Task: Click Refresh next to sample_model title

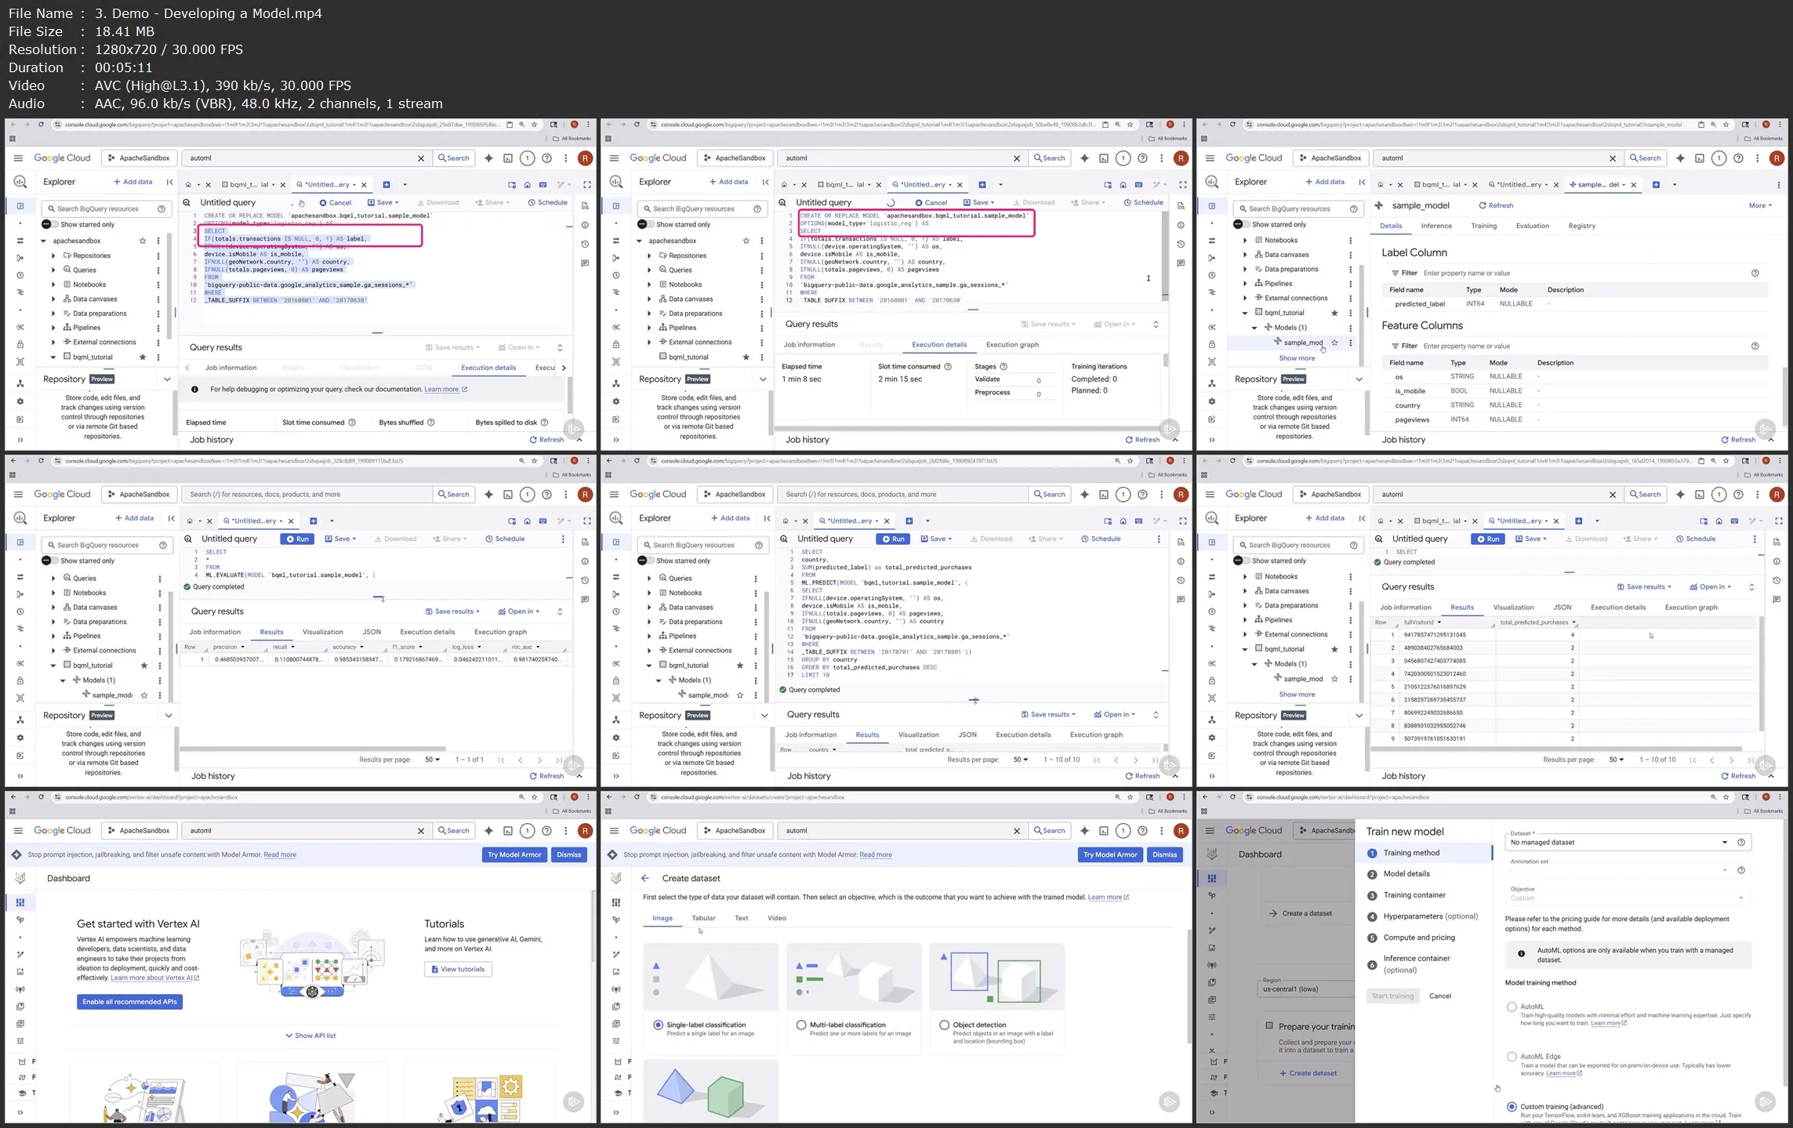Action: point(1496,206)
